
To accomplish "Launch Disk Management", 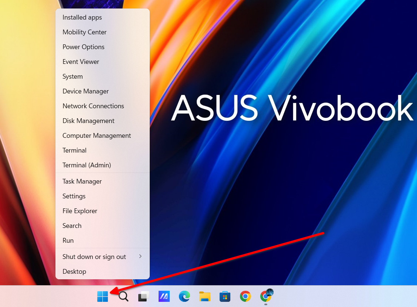I will pyautogui.click(x=102, y=121).
